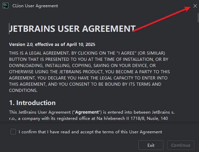Click the 'THIS IS A LEGAL AGREEMENT' paragraph
This screenshot has width=199, height=152.
[x=89, y=72]
